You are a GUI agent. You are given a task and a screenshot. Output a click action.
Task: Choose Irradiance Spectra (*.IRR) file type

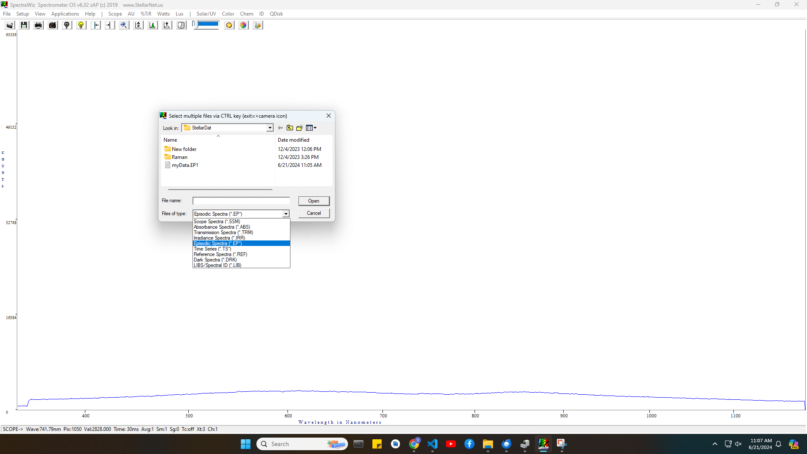pos(241,238)
